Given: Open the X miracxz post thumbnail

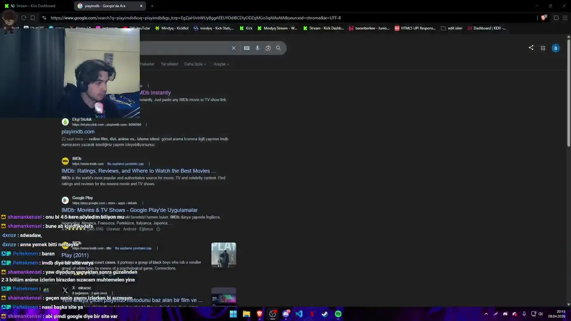Looking at the screenshot, I should click(223, 297).
